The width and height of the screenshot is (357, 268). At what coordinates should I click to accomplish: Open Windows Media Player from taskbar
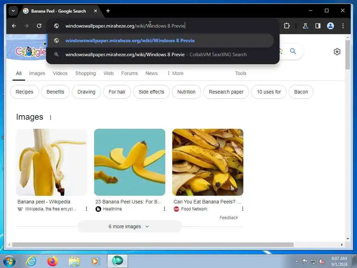click(x=95, y=261)
